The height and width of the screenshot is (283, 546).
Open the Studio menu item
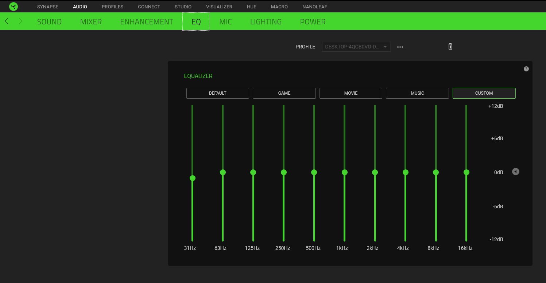(x=183, y=7)
